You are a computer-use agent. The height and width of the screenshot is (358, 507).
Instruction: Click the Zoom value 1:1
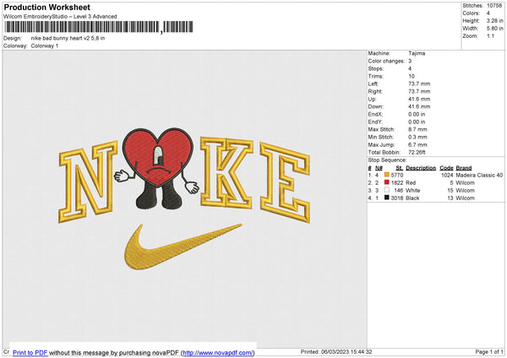[490, 35]
